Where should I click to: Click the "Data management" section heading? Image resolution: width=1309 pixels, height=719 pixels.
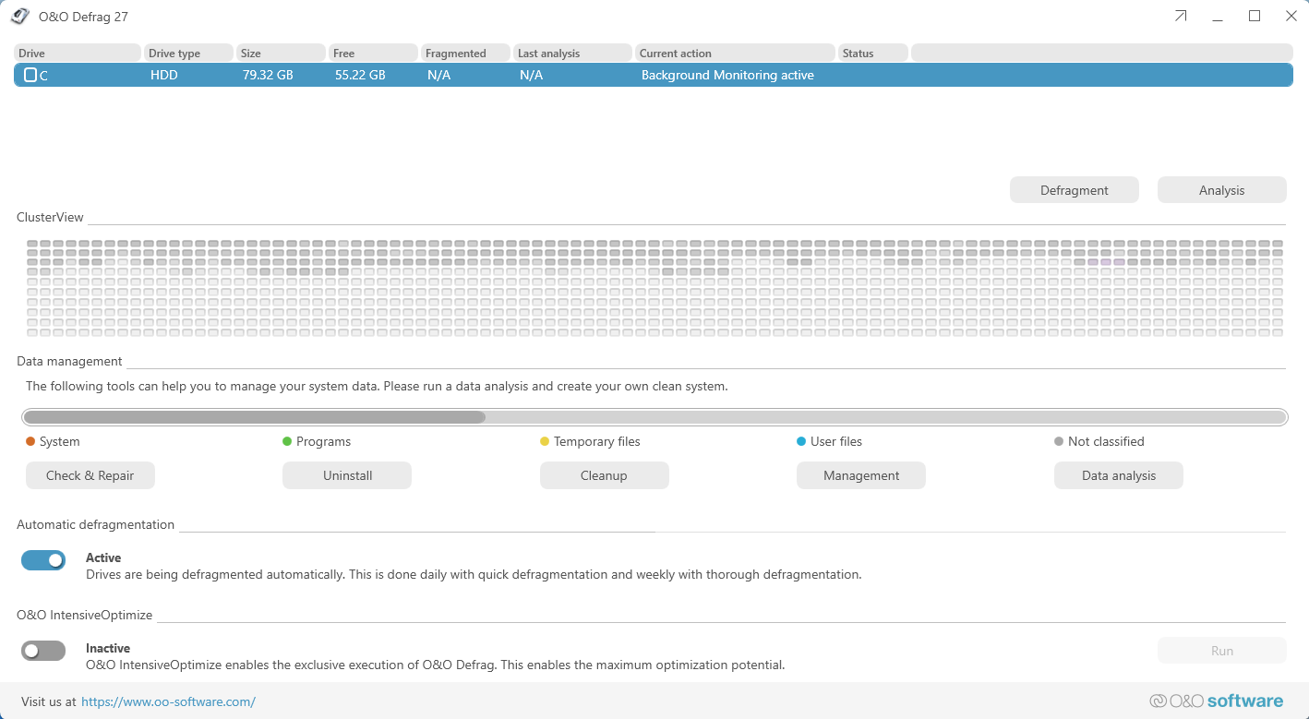click(69, 361)
